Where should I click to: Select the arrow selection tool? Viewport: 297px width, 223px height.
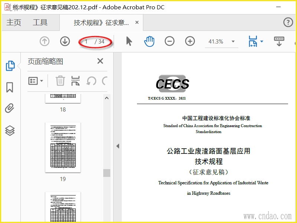pyautogui.click(x=129, y=41)
